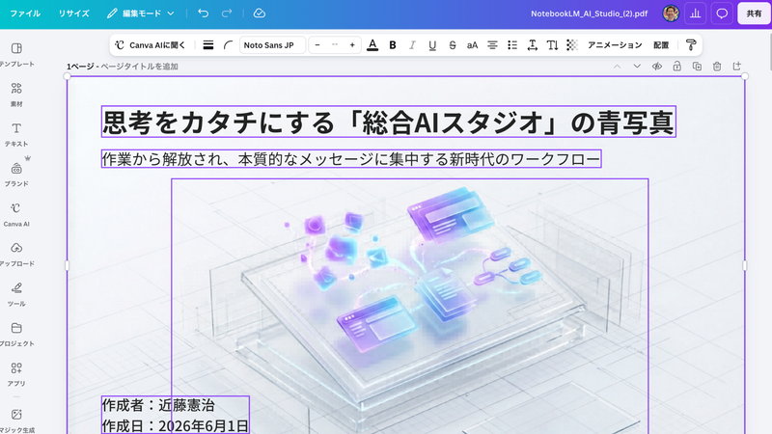Click the 共有 (Share) button

754,14
